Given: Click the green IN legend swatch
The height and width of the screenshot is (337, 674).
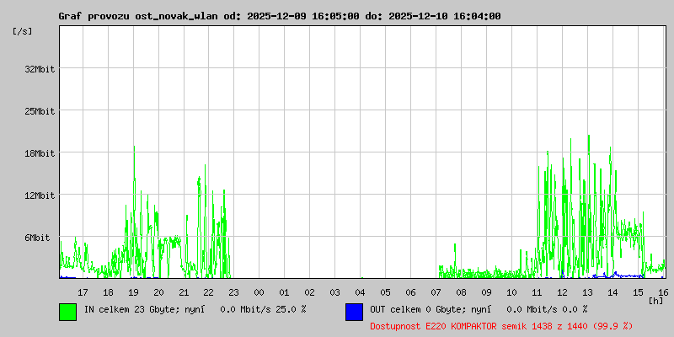Looking at the screenshot, I should point(68,312).
